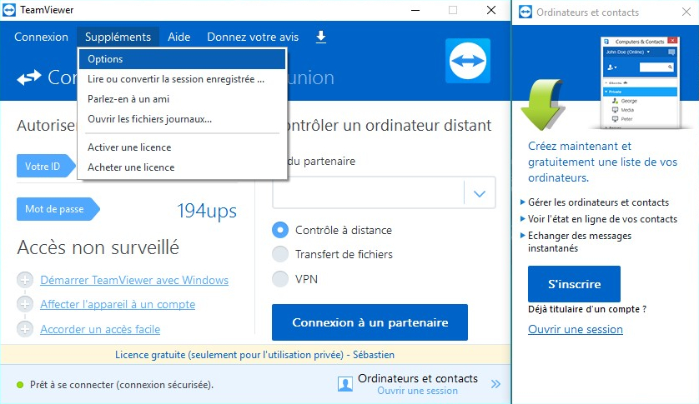
Task: Click the double-arrow connection icon in header
Action: (29, 77)
